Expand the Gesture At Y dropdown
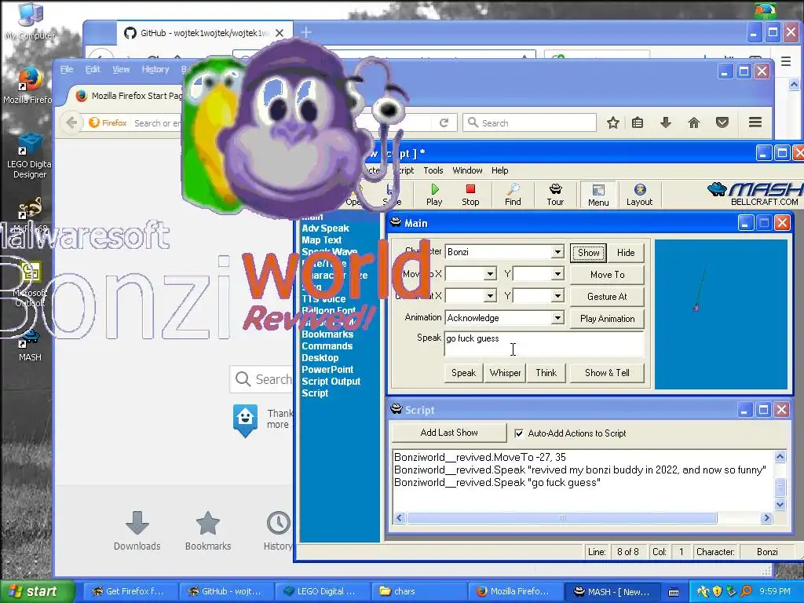This screenshot has height=603, width=804. [557, 296]
